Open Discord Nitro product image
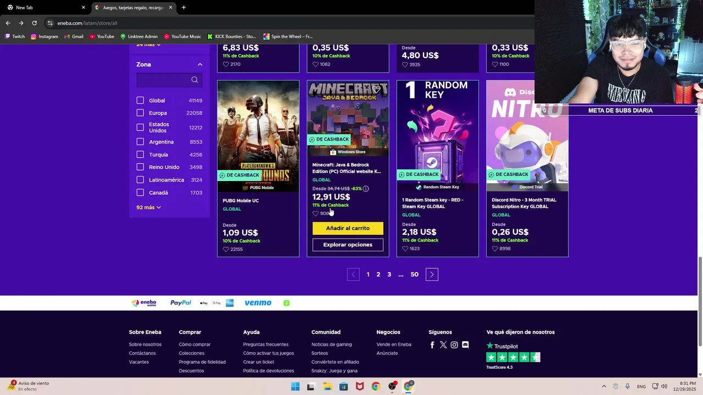This screenshot has width=703, height=395. [527, 136]
